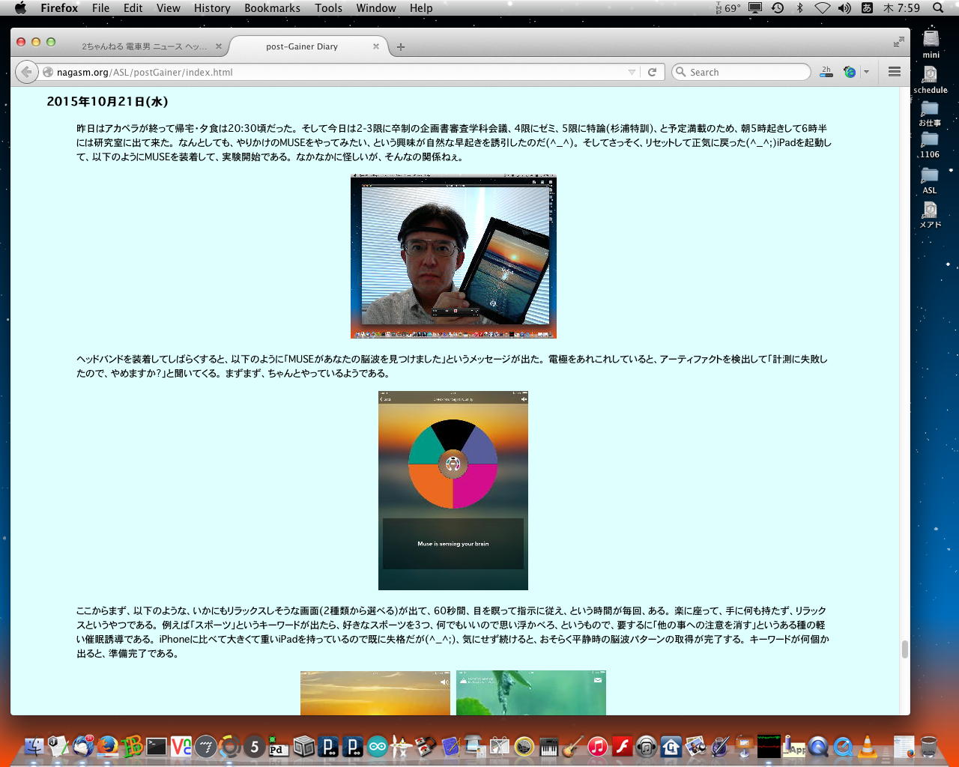This screenshot has width=959, height=767.
Task: Open GarageBand guitar icon in the Dock
Action: coord(573,746)
